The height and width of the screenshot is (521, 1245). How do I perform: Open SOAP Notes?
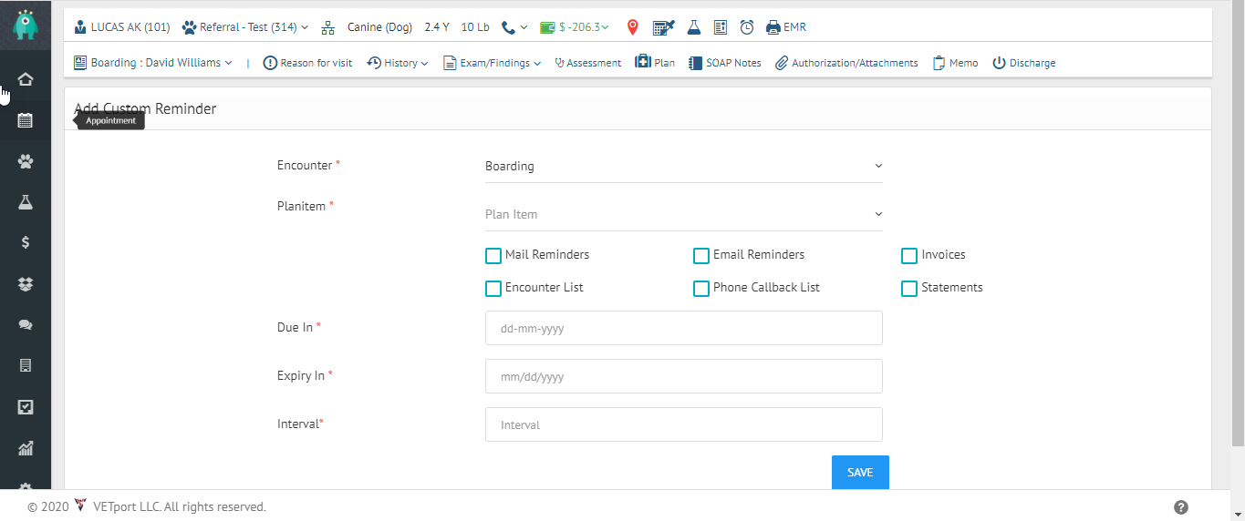coord(725,63)
